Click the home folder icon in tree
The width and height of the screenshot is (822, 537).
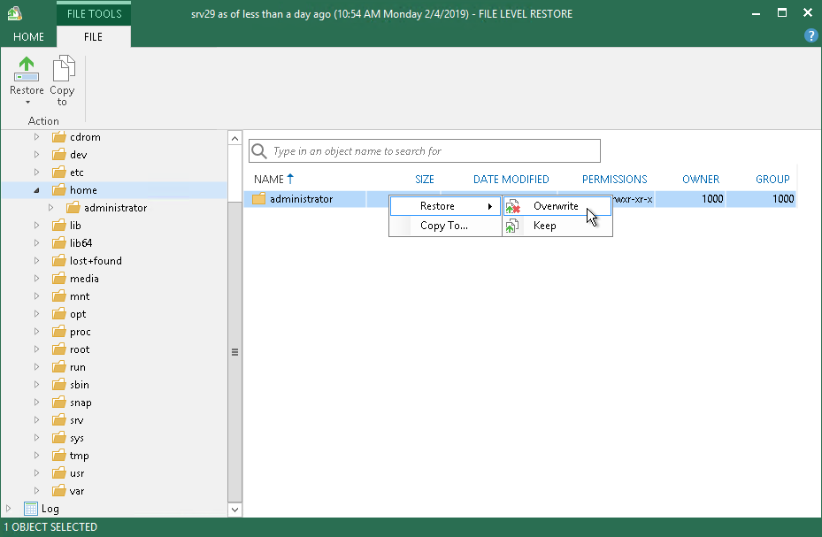[58, 190]
